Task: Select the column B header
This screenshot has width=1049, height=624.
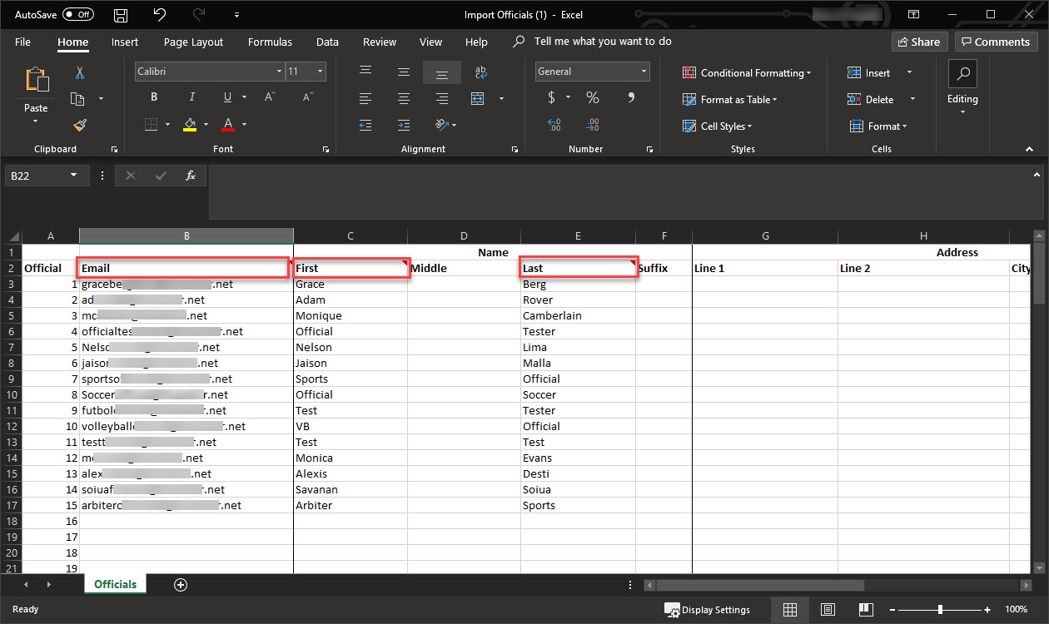Action: tap(186, 236)
